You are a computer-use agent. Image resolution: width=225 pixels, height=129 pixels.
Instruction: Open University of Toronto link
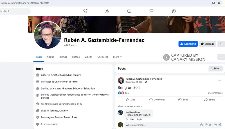(x=66, y=82)
